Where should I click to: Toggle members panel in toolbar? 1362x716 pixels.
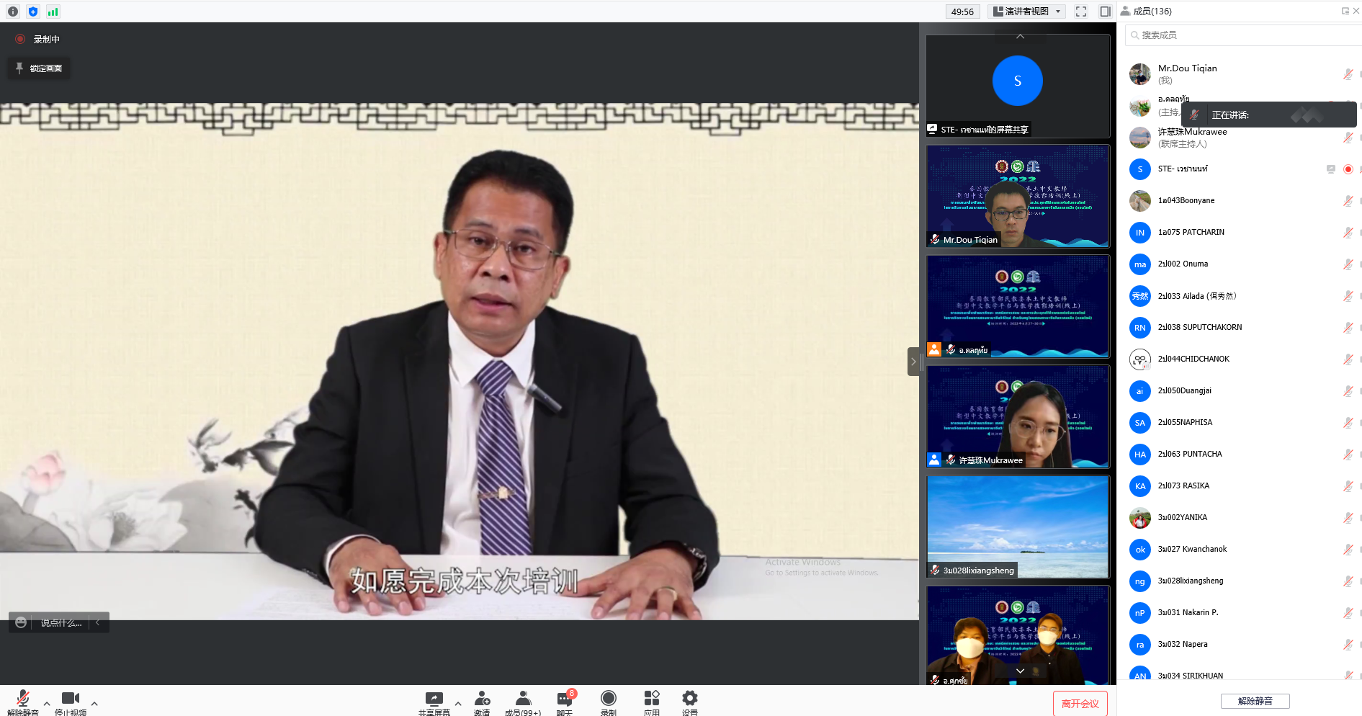(523, 702)
